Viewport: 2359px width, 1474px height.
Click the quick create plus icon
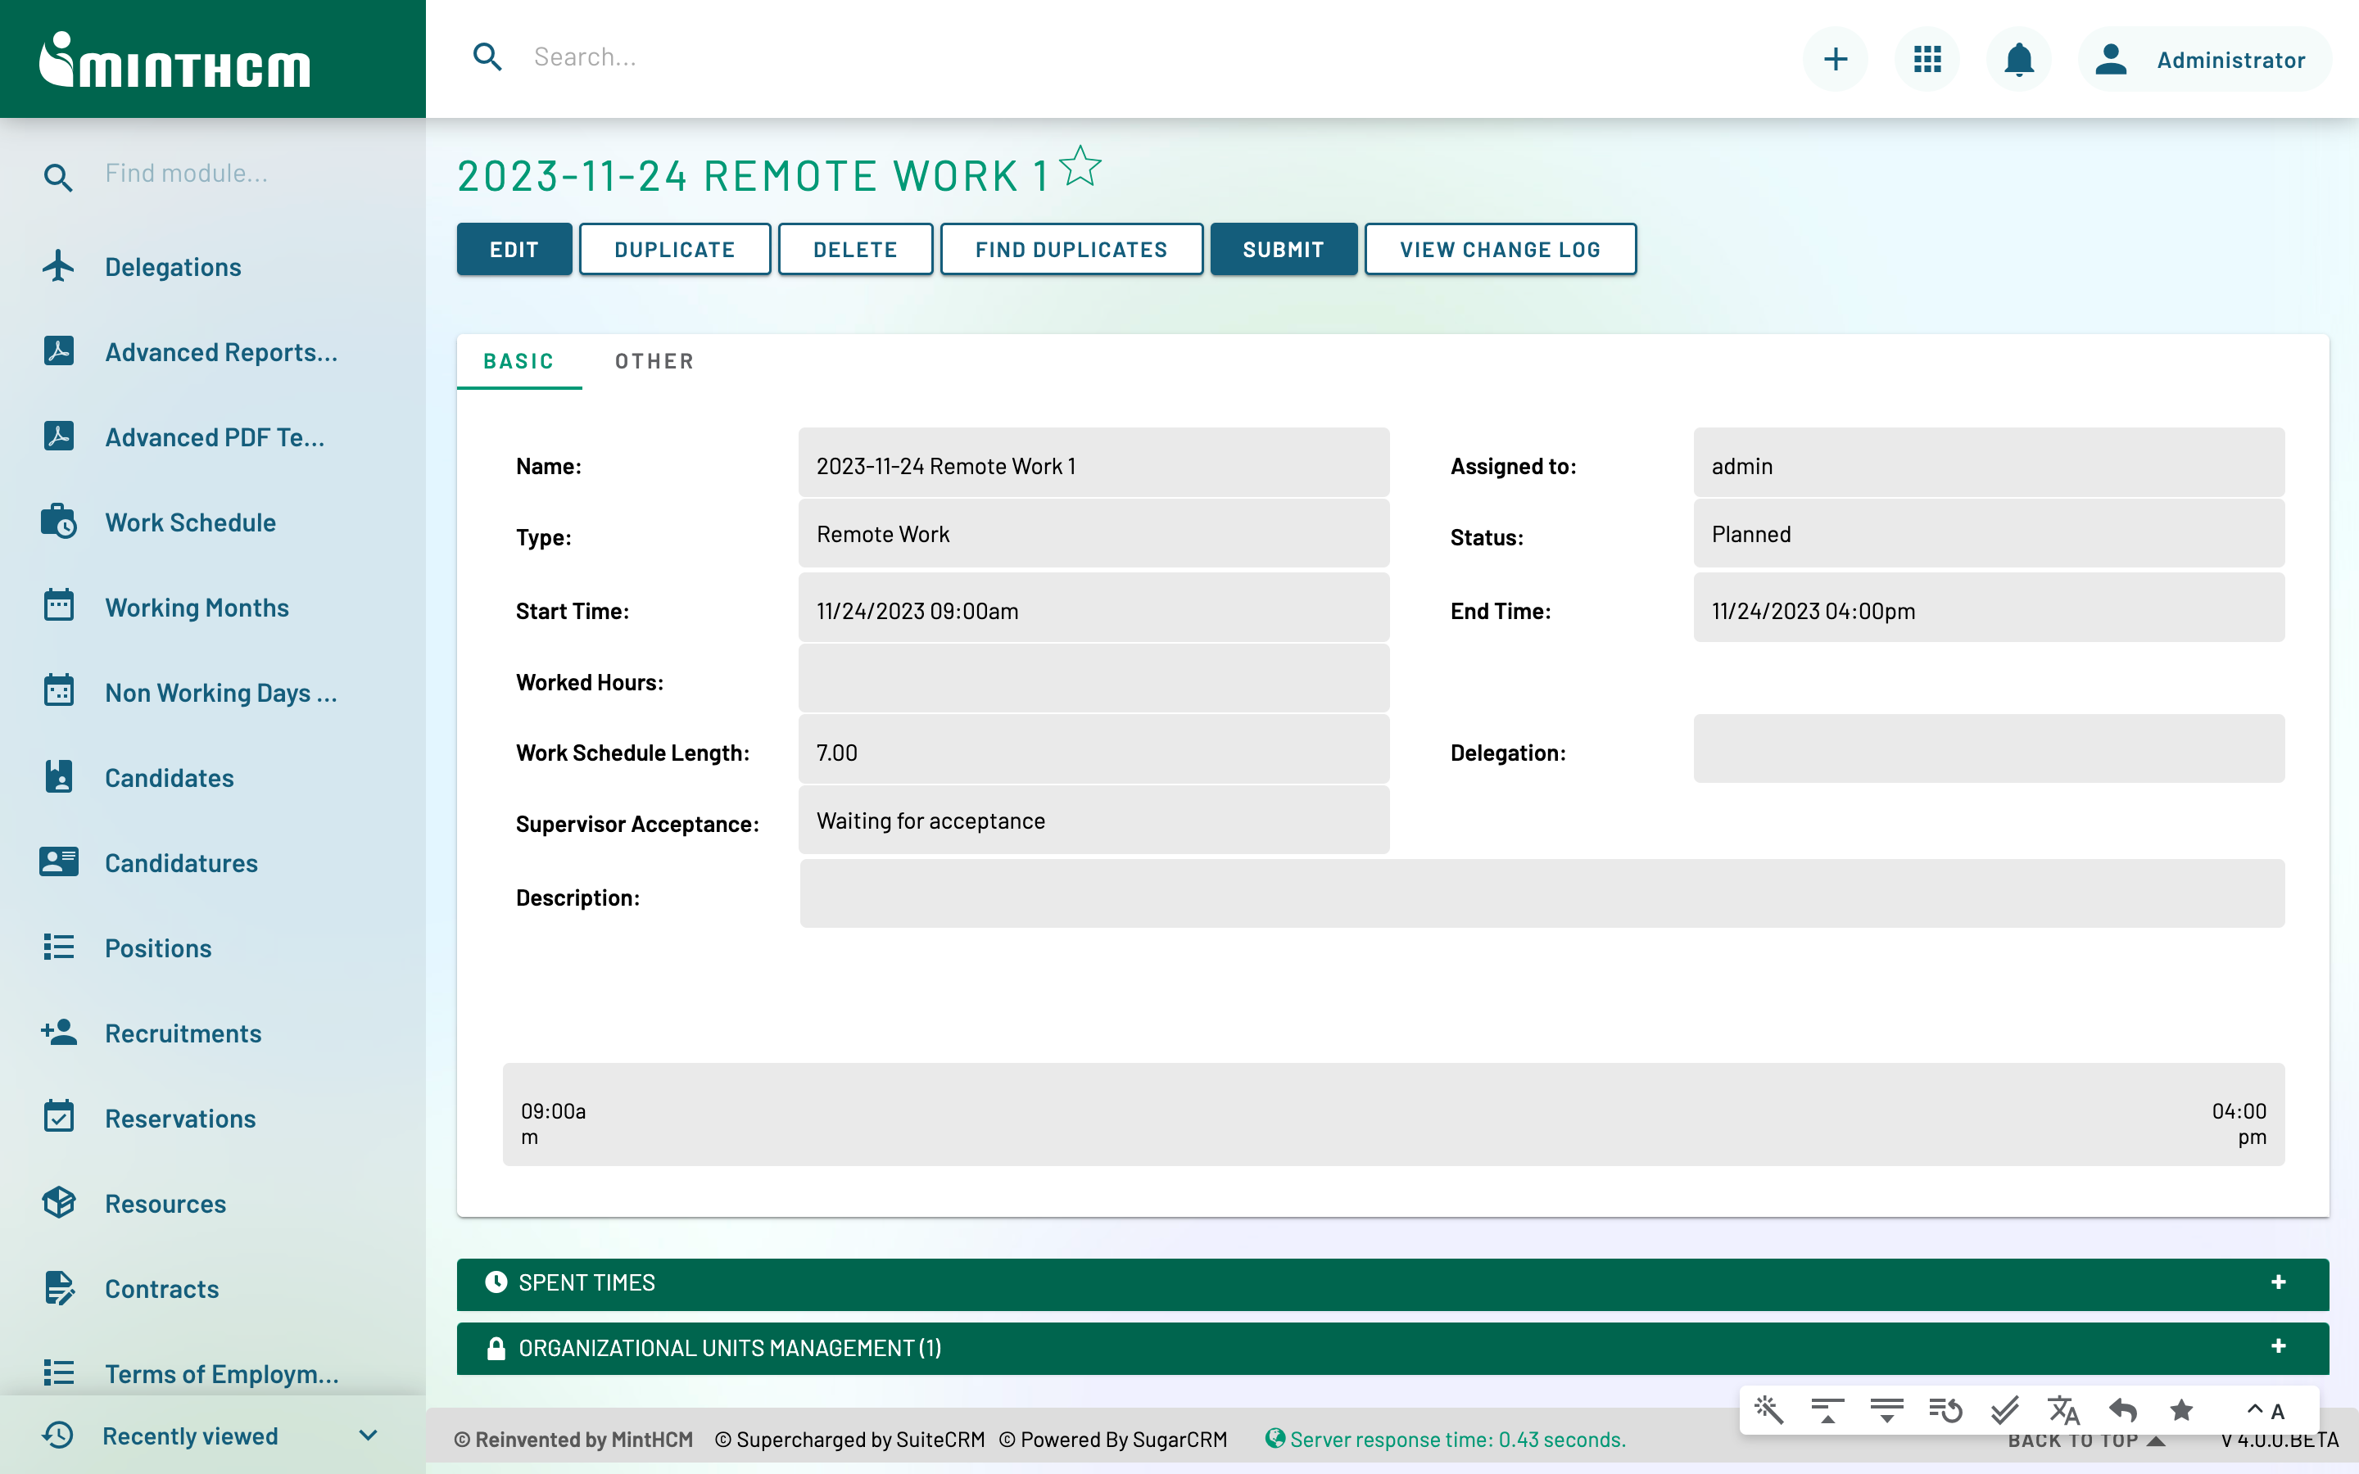(1836, 60)
